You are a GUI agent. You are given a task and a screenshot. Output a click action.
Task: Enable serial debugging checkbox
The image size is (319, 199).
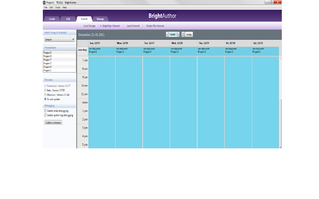point(45,111)
